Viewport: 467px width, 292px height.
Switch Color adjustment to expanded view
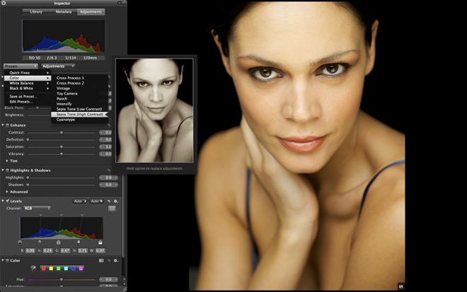click(101, 260)
